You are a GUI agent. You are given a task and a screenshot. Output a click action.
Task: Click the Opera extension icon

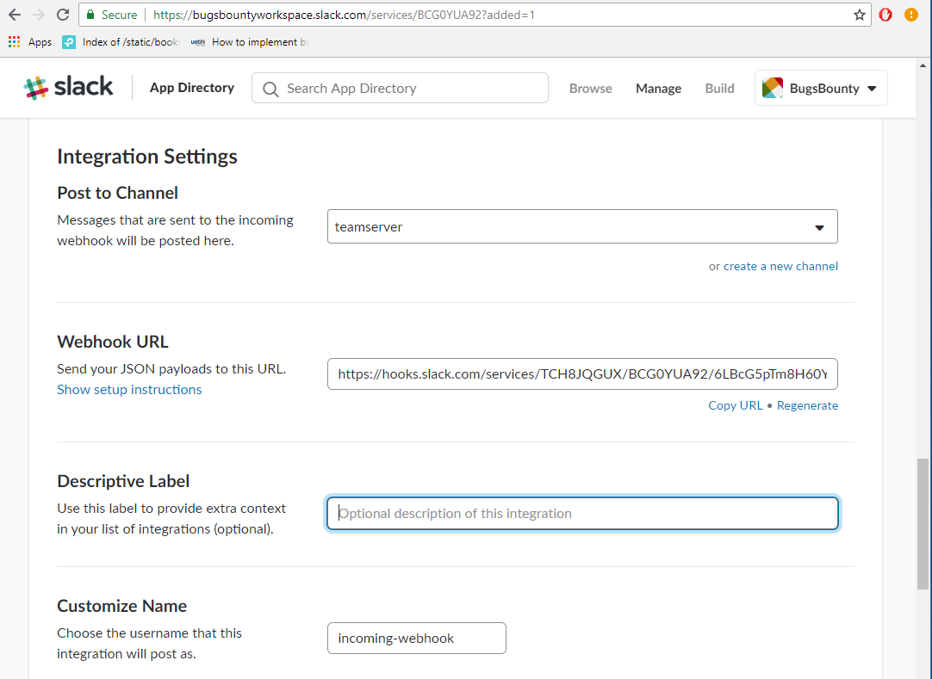885,15
